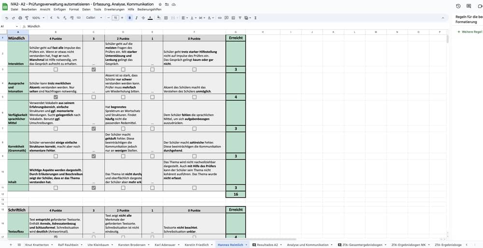
Task: Open version history clock icon
Action: coord(458,6)
